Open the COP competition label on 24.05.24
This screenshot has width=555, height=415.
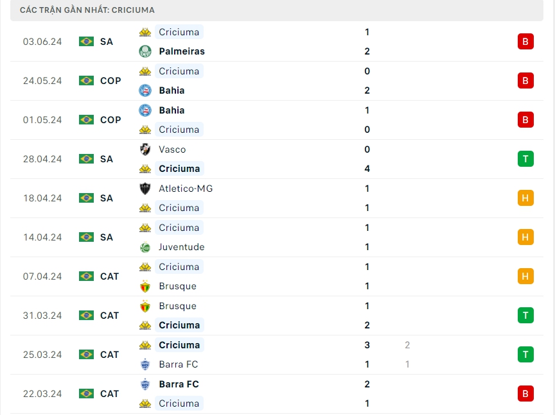110,81
